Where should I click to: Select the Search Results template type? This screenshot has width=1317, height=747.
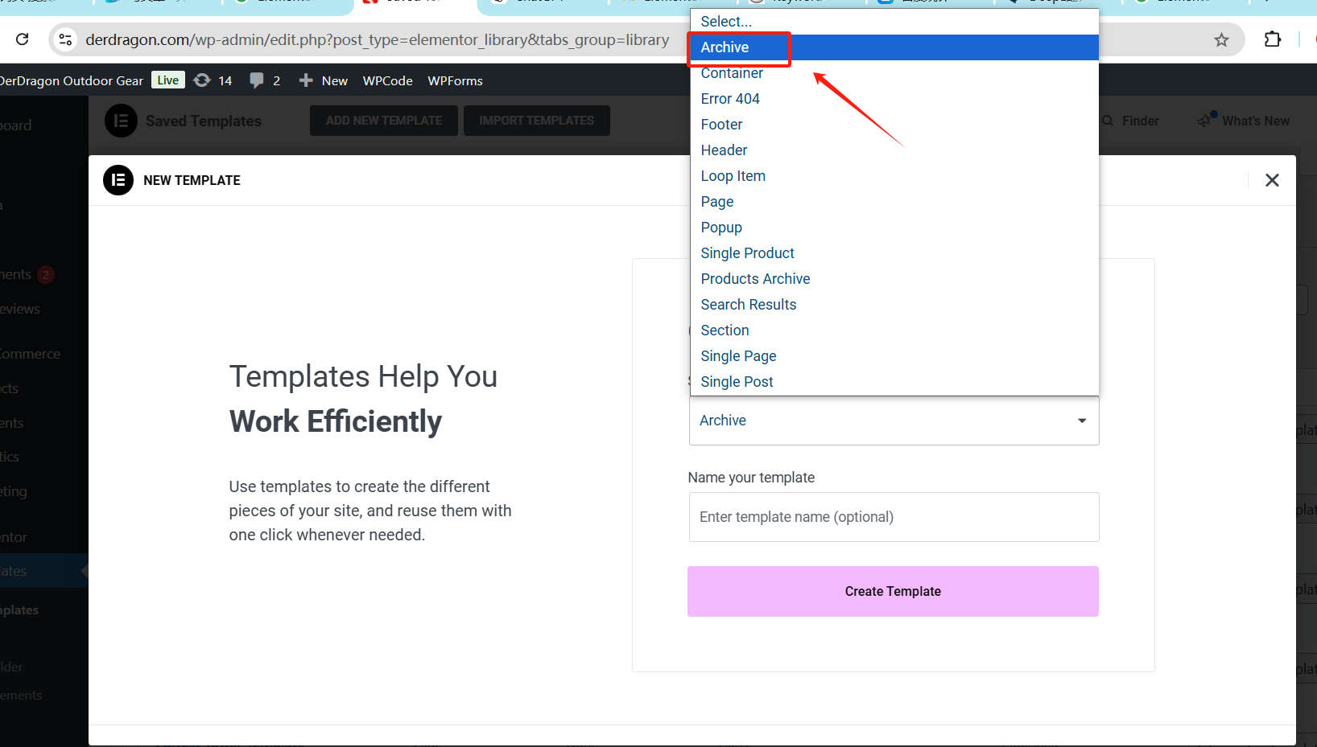(x=894, y=305)
